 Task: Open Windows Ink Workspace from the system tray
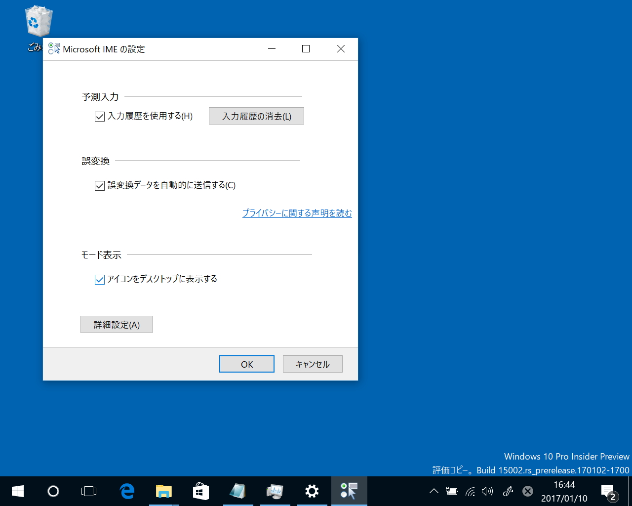[508, 491]
